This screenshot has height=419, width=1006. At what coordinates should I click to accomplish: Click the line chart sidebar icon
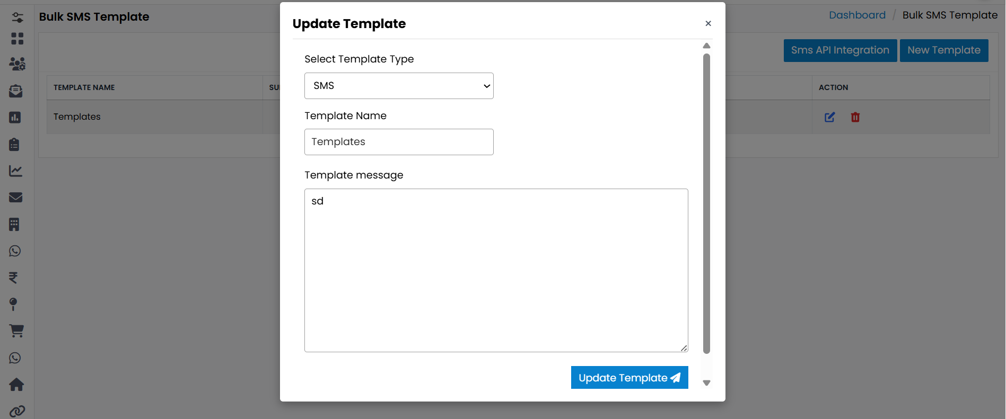click(15, 171)
